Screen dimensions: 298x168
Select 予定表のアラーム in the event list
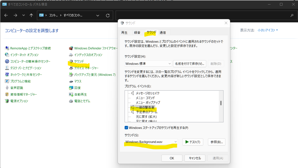146,112
